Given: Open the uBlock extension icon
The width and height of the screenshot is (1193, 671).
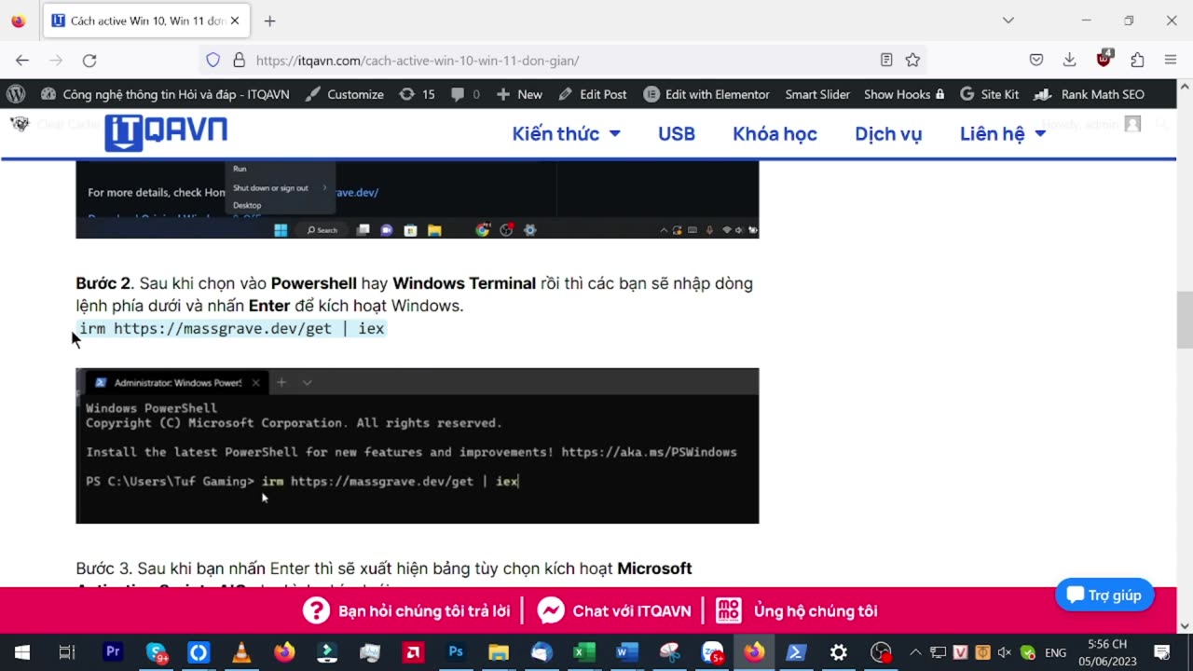Looking at the screenshot, I should click(1104, 59).
